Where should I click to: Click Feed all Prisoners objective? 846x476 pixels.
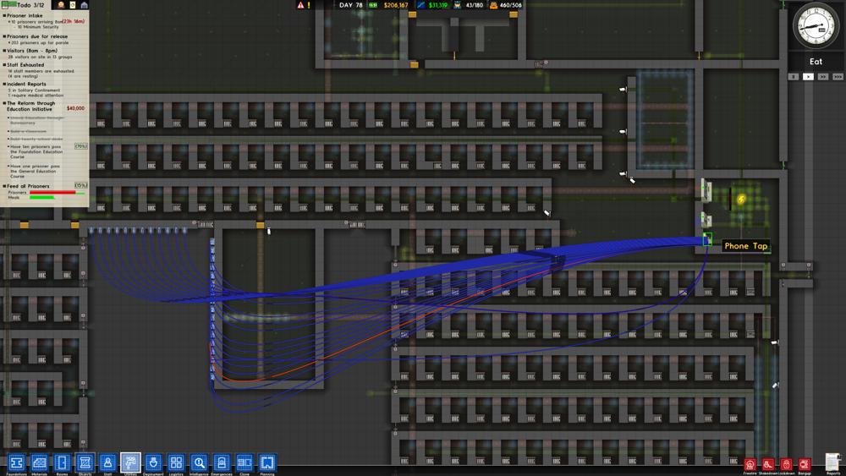click(28, 186)
